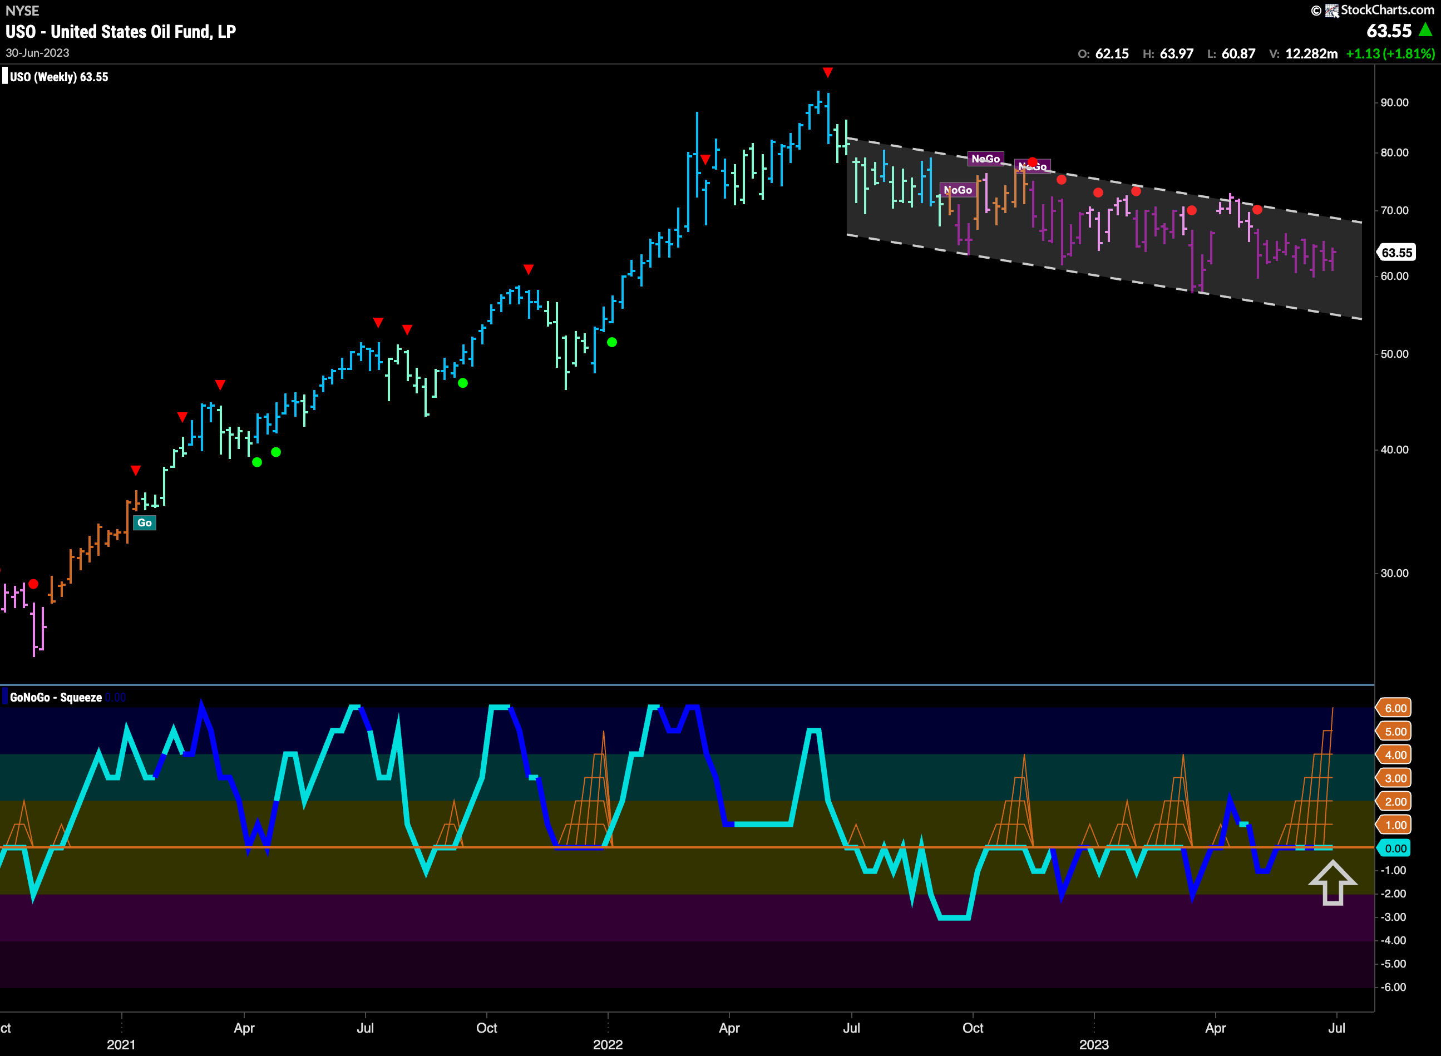The width and height of the screenshot is (1441, 1056).
Task: Click the -3.00 oscillator axis label
Action: [x=1393, y=917]
